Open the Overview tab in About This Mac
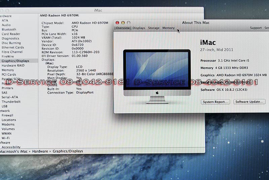269x180 pixels. (123, 28)
